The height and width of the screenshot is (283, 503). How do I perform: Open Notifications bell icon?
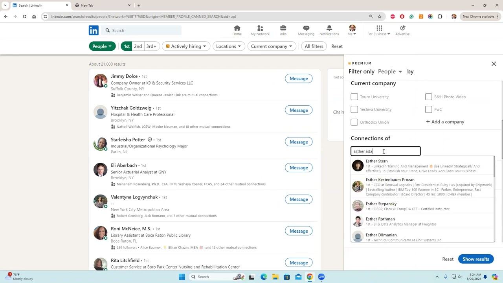pyautogui.click(x=329, y=30)
